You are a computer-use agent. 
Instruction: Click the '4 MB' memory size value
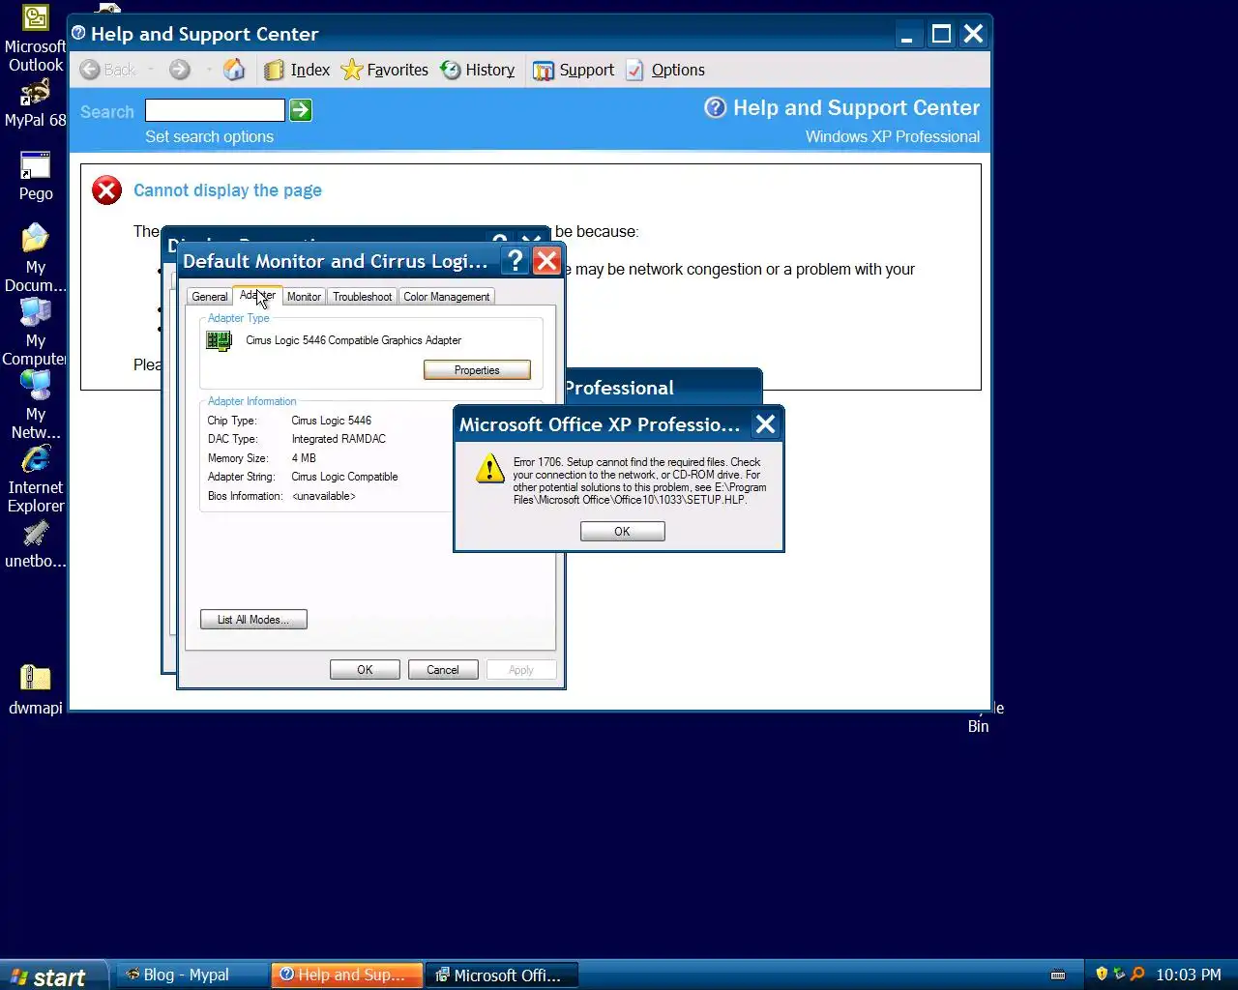(x=304, y=458)
